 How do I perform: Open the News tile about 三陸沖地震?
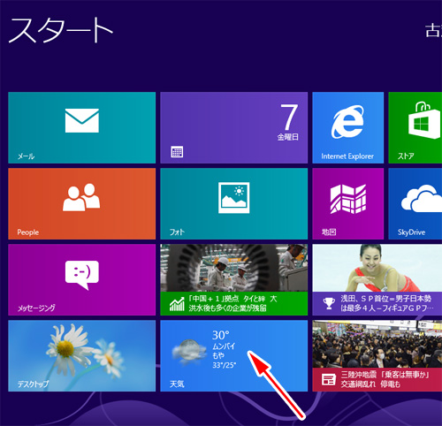point(377,355)
